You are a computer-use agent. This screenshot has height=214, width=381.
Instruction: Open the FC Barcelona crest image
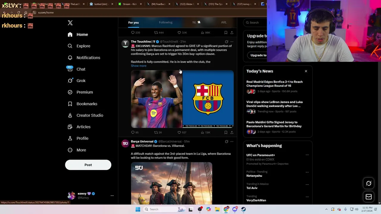[x=208, y=99]
